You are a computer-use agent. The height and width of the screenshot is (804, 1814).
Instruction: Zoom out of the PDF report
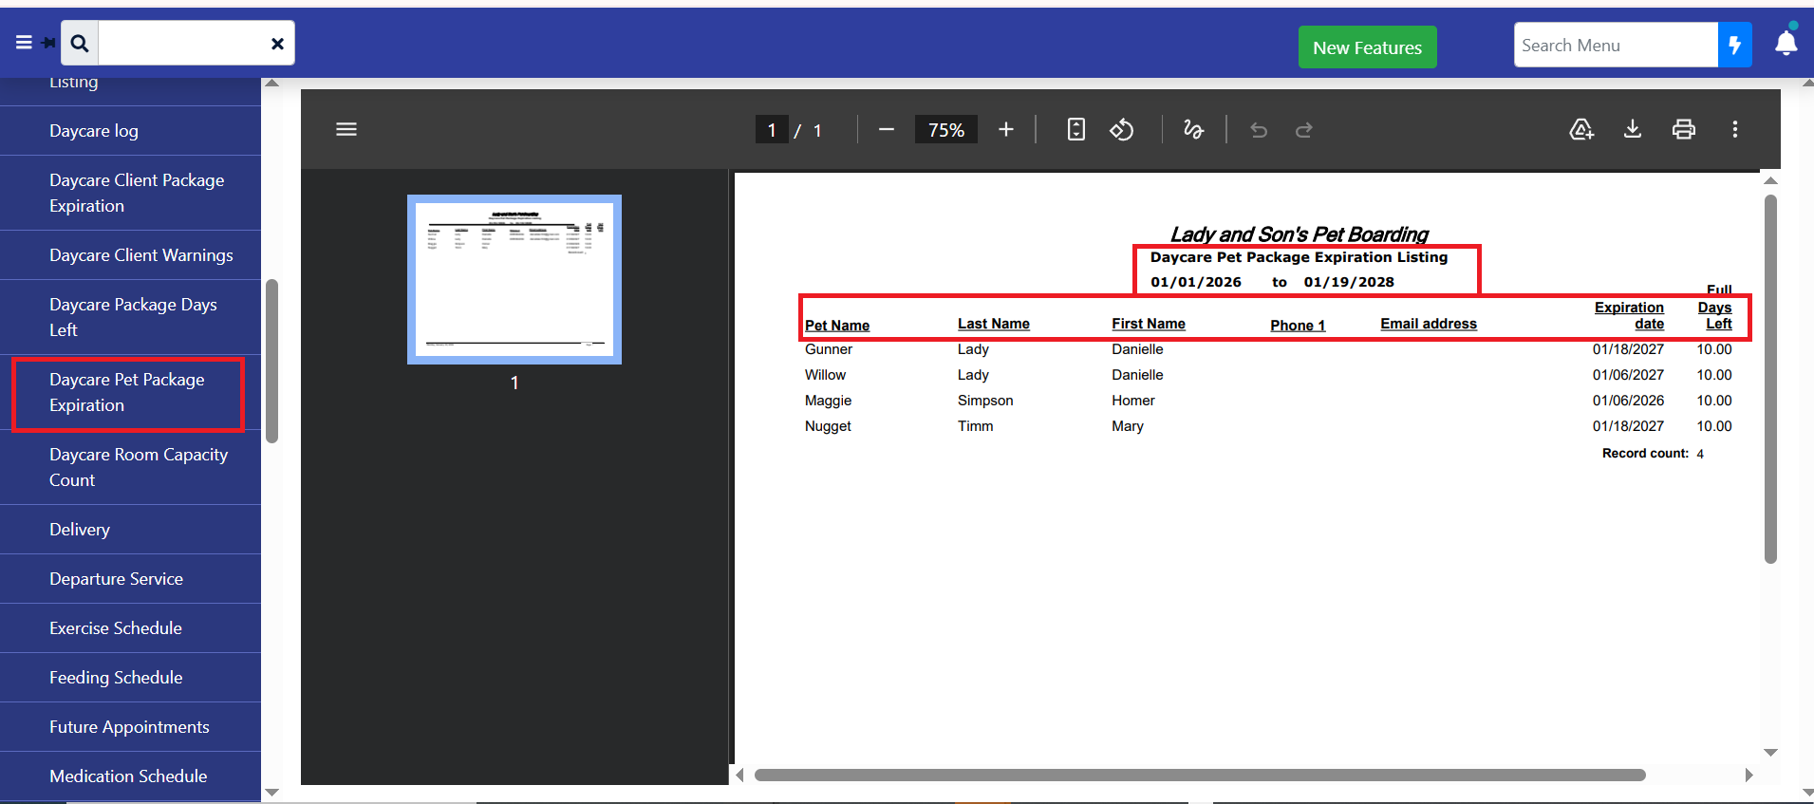click(x=886, y=130)
